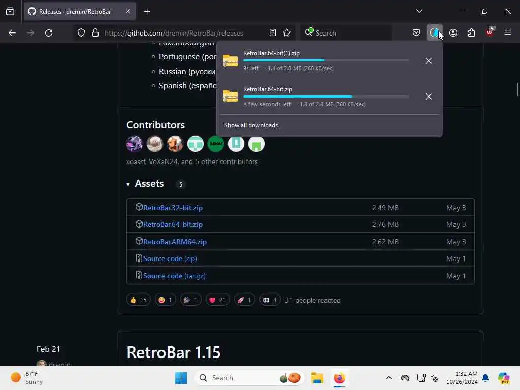
Task: Reload the current GitHub page
Action: coord(49,33)
